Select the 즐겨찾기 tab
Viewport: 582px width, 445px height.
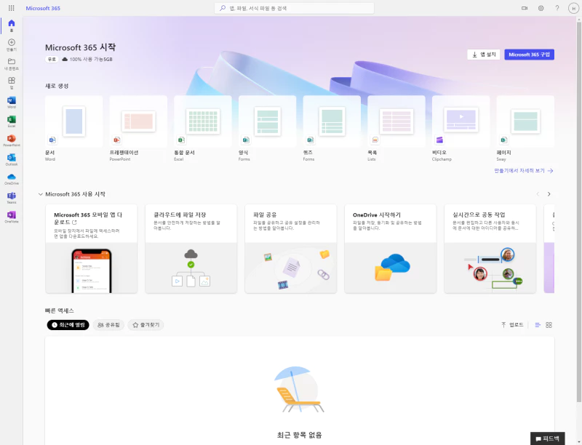(x=146, y=325)
